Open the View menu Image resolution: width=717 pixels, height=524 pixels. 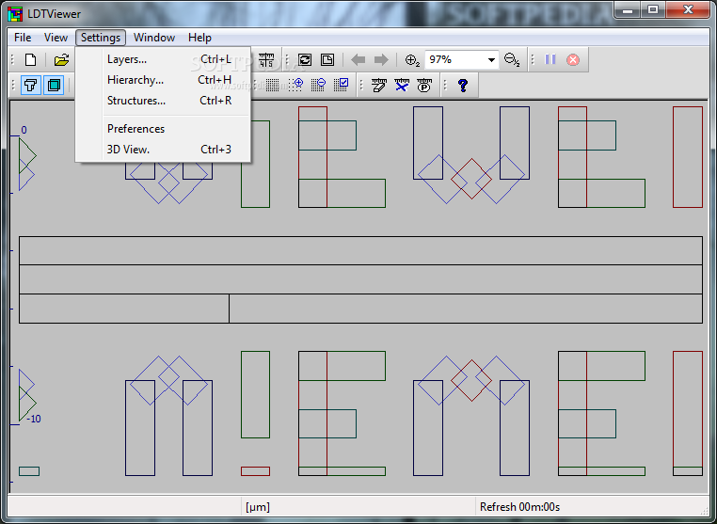coord(56,38)
